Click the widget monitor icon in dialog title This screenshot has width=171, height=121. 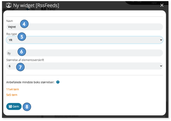point(9,5)
